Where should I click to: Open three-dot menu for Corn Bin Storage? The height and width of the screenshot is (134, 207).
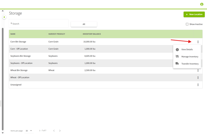pyautogui.click(x=198, y=42)
